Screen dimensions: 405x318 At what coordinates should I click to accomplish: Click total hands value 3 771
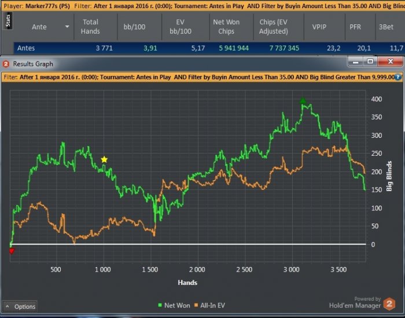[104, 48]
